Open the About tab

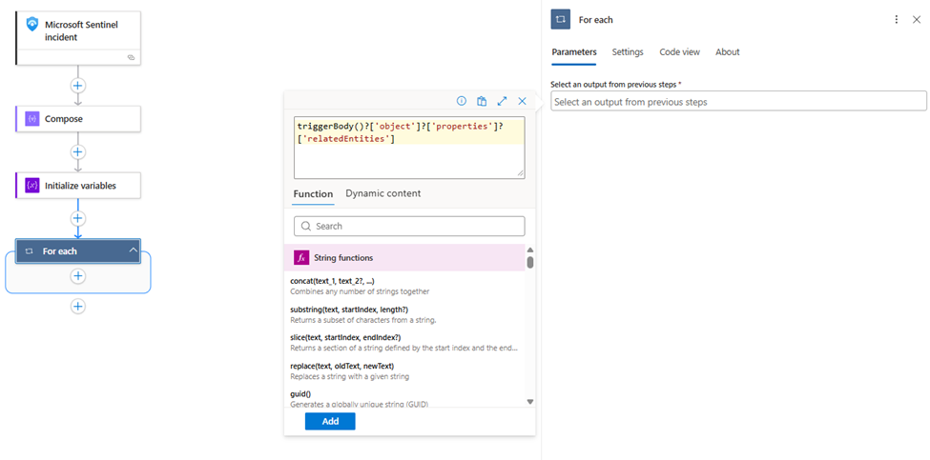pyautogui.click(x=727, y=52)
